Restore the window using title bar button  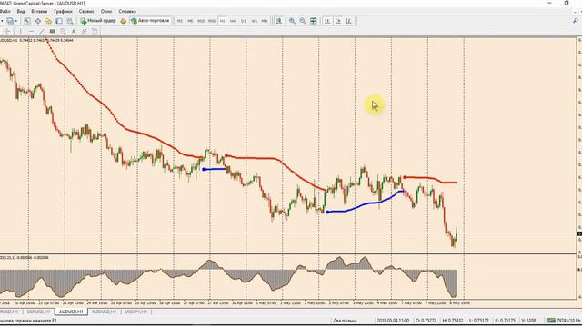pos(567,3)
